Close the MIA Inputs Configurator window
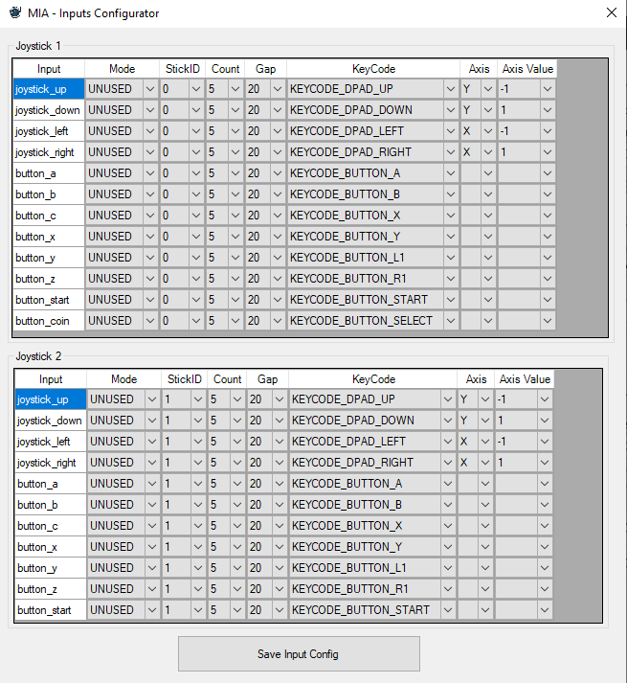This screenshot has height=683, width=627. pyautogui.click(x=612, y=12)
